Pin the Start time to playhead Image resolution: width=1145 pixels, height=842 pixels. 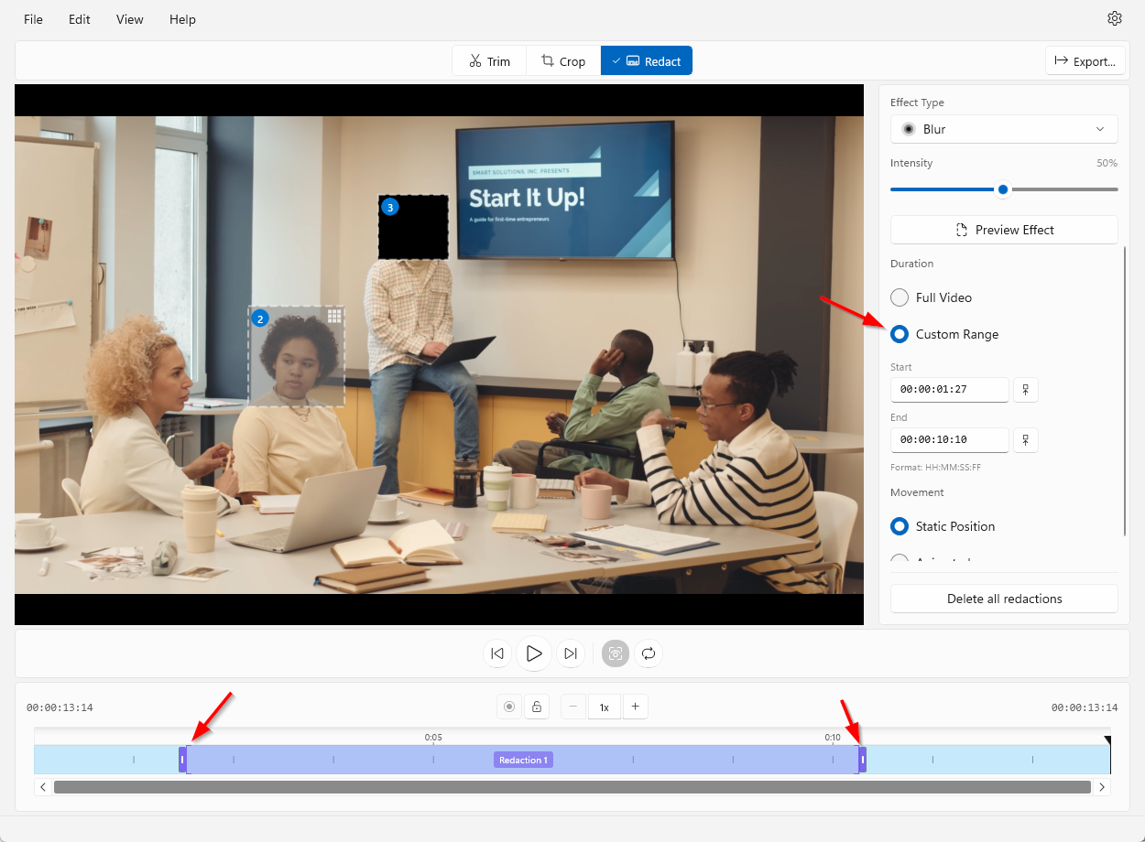pos(1026,390)
